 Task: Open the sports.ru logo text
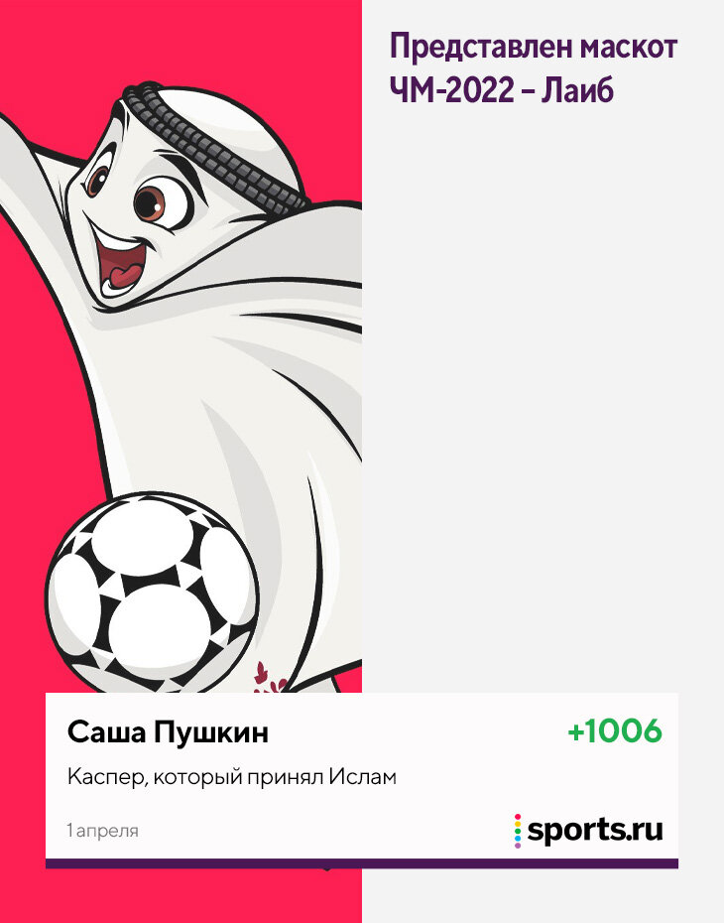point(595,831)
